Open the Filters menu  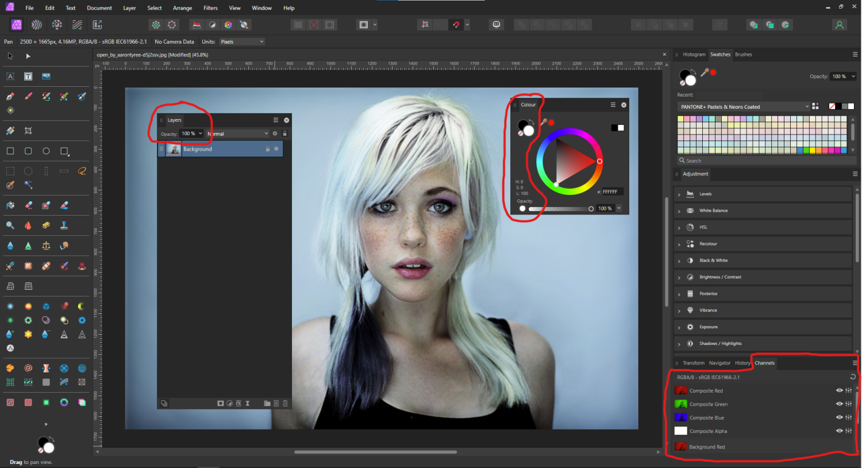pyautogui.click(x=210, y=8)
